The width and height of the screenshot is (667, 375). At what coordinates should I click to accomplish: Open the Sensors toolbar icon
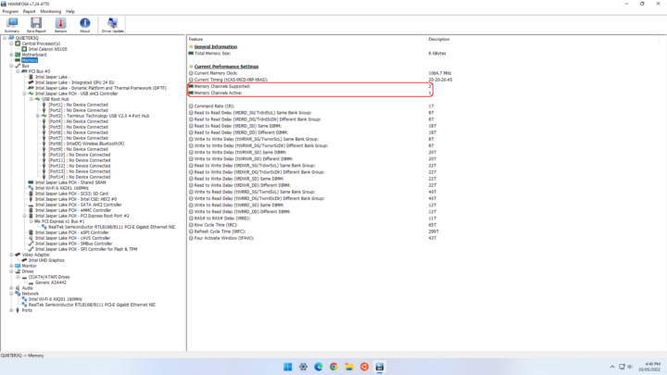60,25
